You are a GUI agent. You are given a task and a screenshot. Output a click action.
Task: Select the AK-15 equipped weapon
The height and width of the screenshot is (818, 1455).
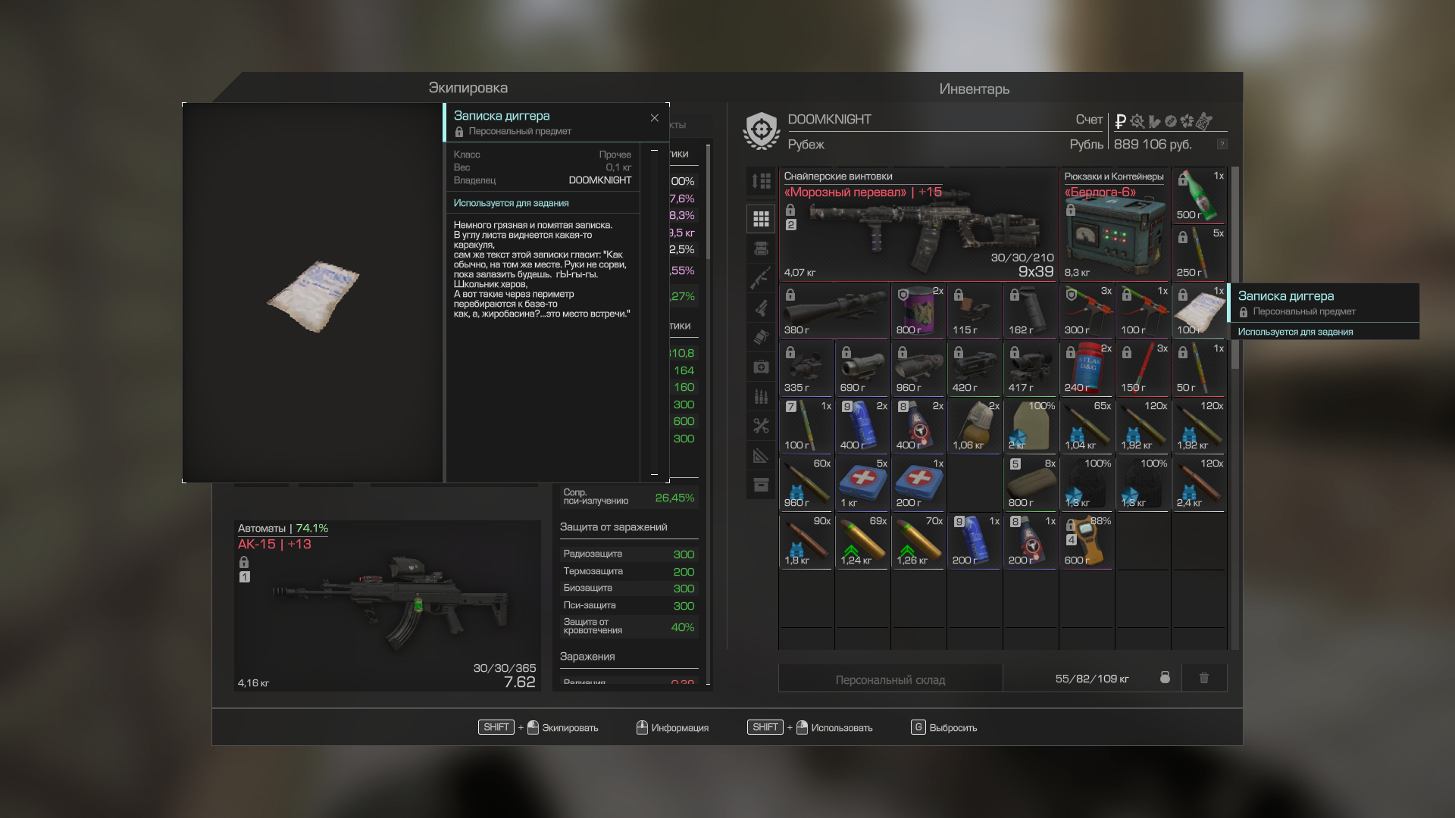tap(386, 605)
